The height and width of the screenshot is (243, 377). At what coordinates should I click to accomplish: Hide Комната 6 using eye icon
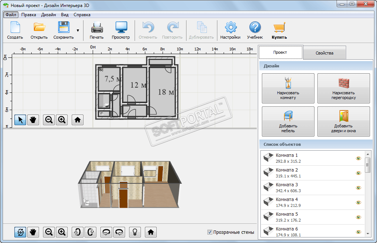point(359,232)
